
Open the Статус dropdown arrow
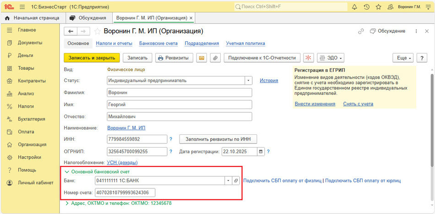[x=248, y=81]
